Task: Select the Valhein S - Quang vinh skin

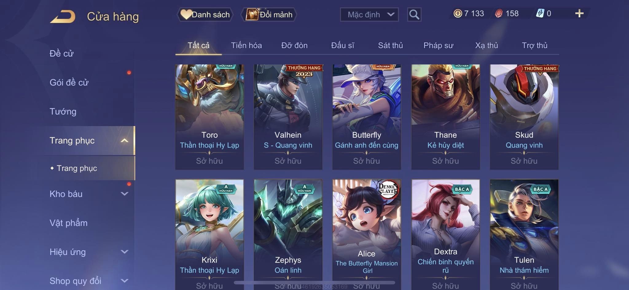Action: [x=288, y=117]
